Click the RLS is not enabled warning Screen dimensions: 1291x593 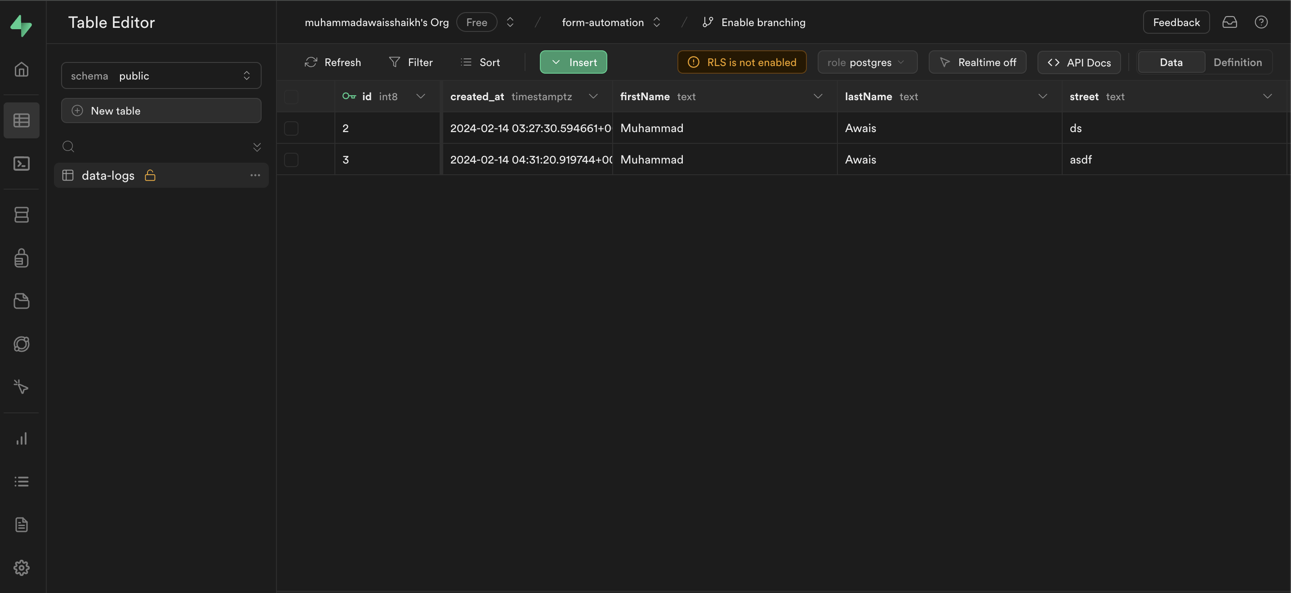point(742,62)
